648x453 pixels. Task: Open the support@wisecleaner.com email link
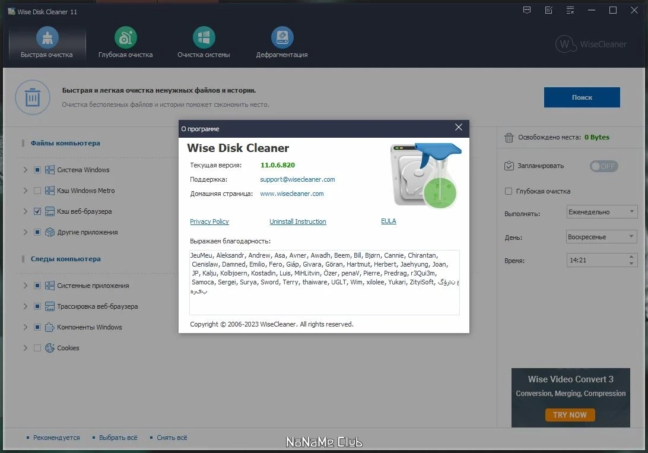click(x=297, y=179)
